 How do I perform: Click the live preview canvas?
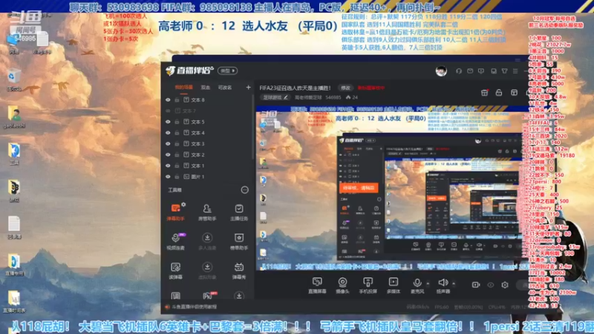click(393, 189)
